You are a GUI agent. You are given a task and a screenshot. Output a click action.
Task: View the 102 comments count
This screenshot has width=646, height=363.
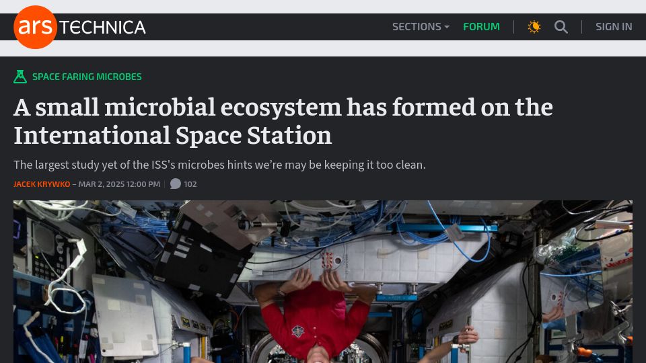(190, 184)
